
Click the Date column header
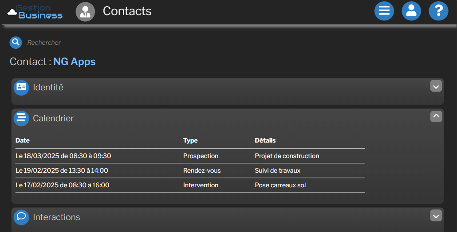point(23,140)
